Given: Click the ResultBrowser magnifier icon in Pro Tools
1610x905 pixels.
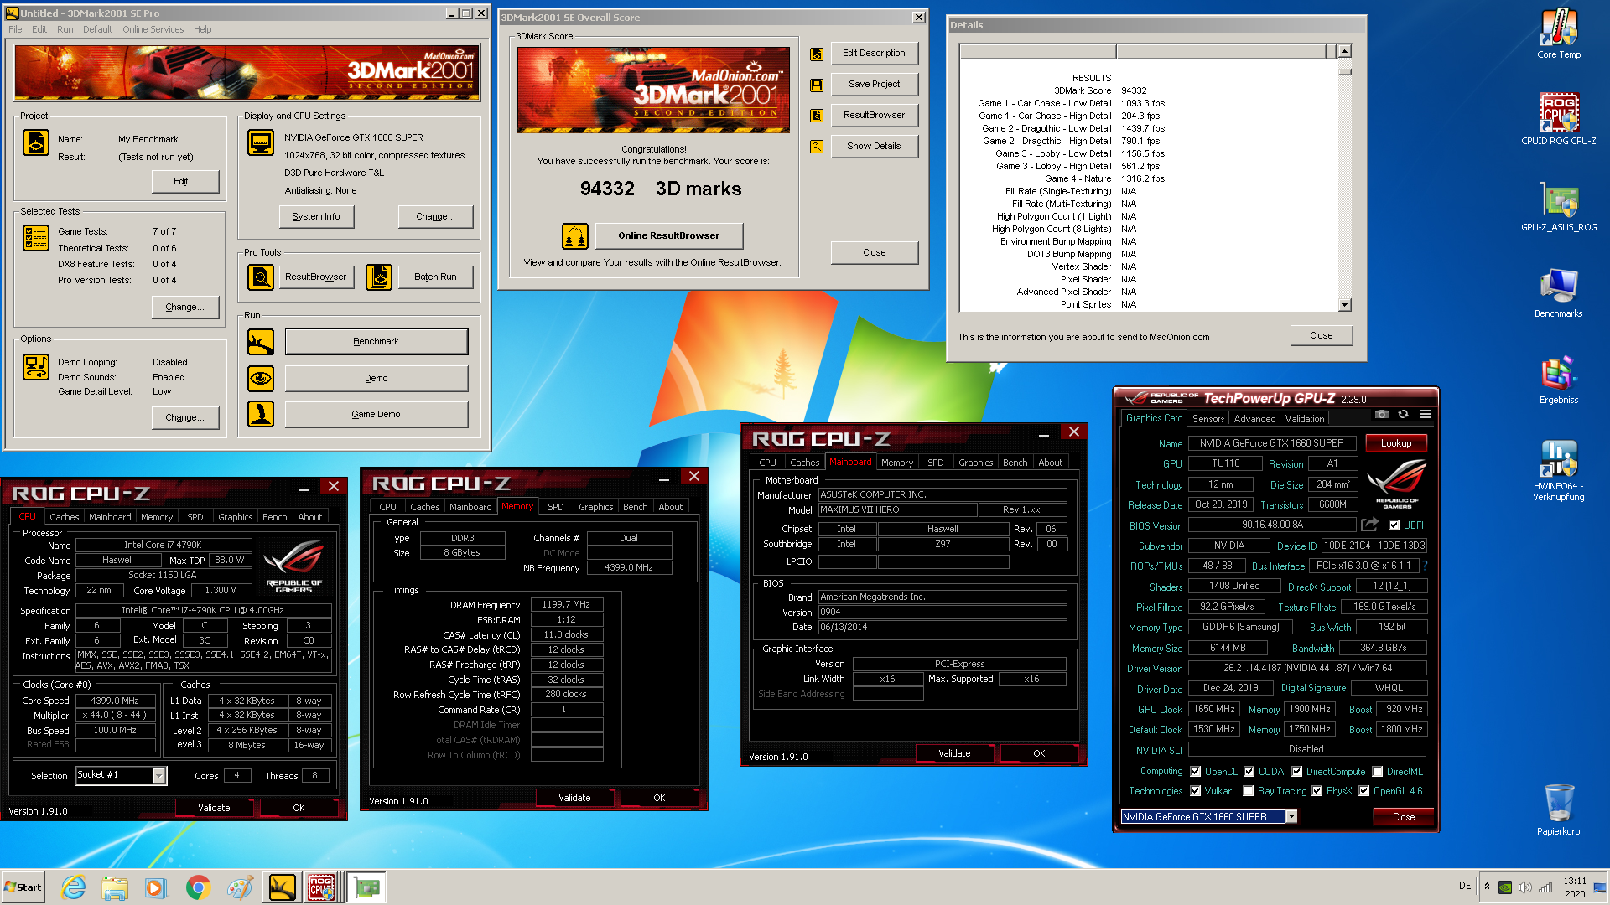Looking at the screenshot, I should pos(261,277).
